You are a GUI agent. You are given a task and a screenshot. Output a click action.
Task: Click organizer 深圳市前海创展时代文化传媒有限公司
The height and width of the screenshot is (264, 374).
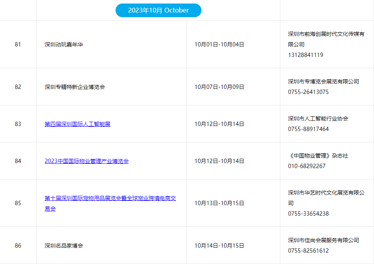tap(326, 39)
